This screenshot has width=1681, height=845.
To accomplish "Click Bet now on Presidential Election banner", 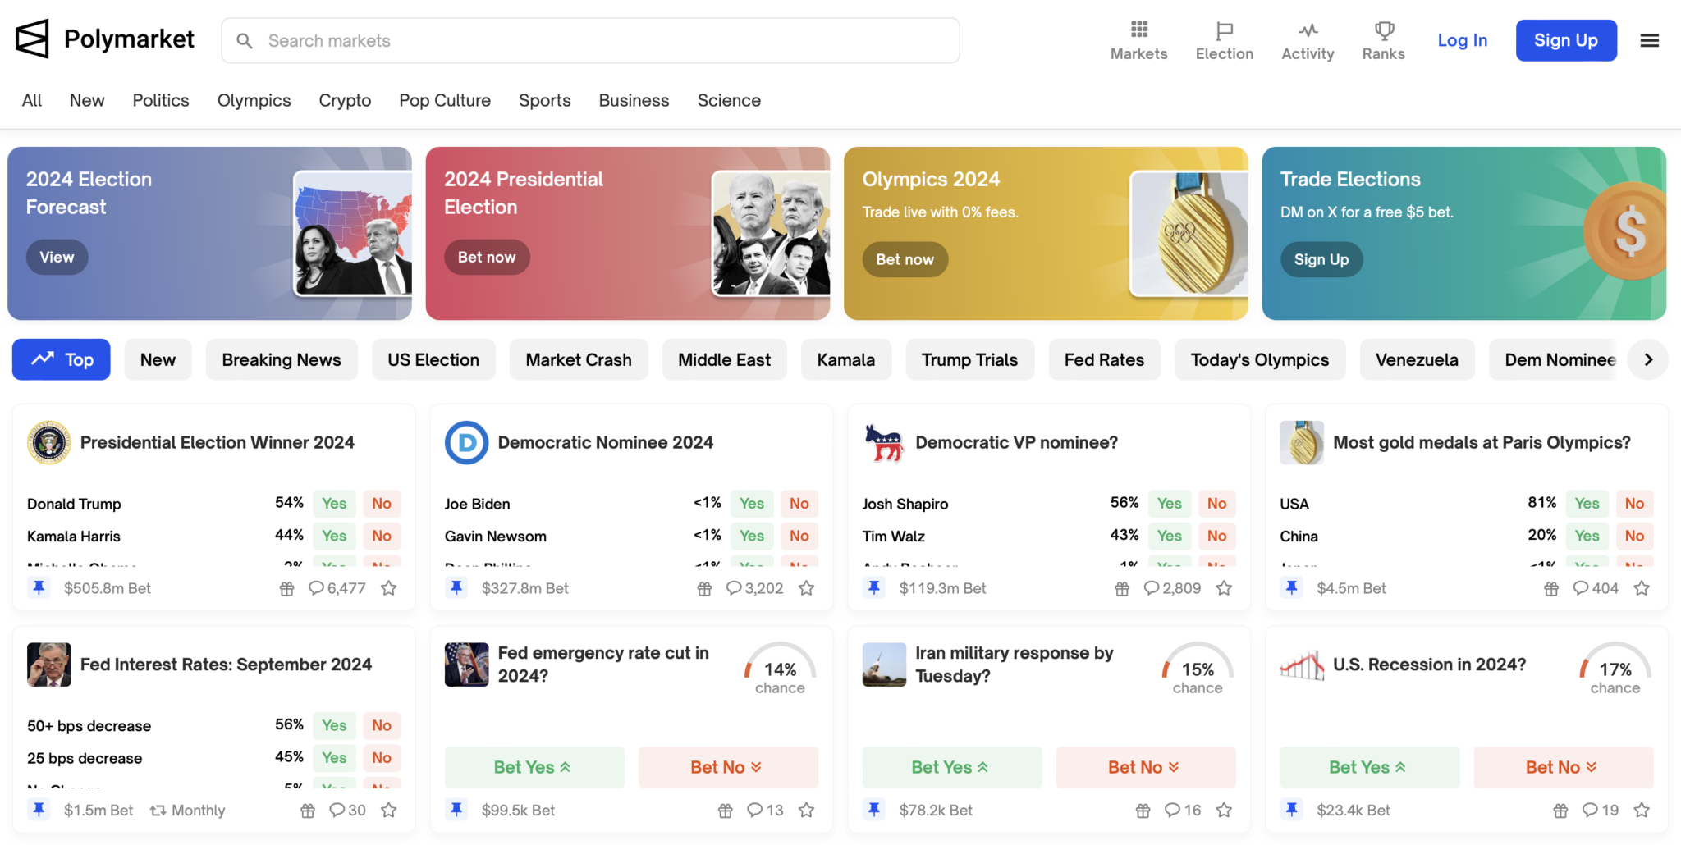I will pyautogui.click(x=487, y=257).
